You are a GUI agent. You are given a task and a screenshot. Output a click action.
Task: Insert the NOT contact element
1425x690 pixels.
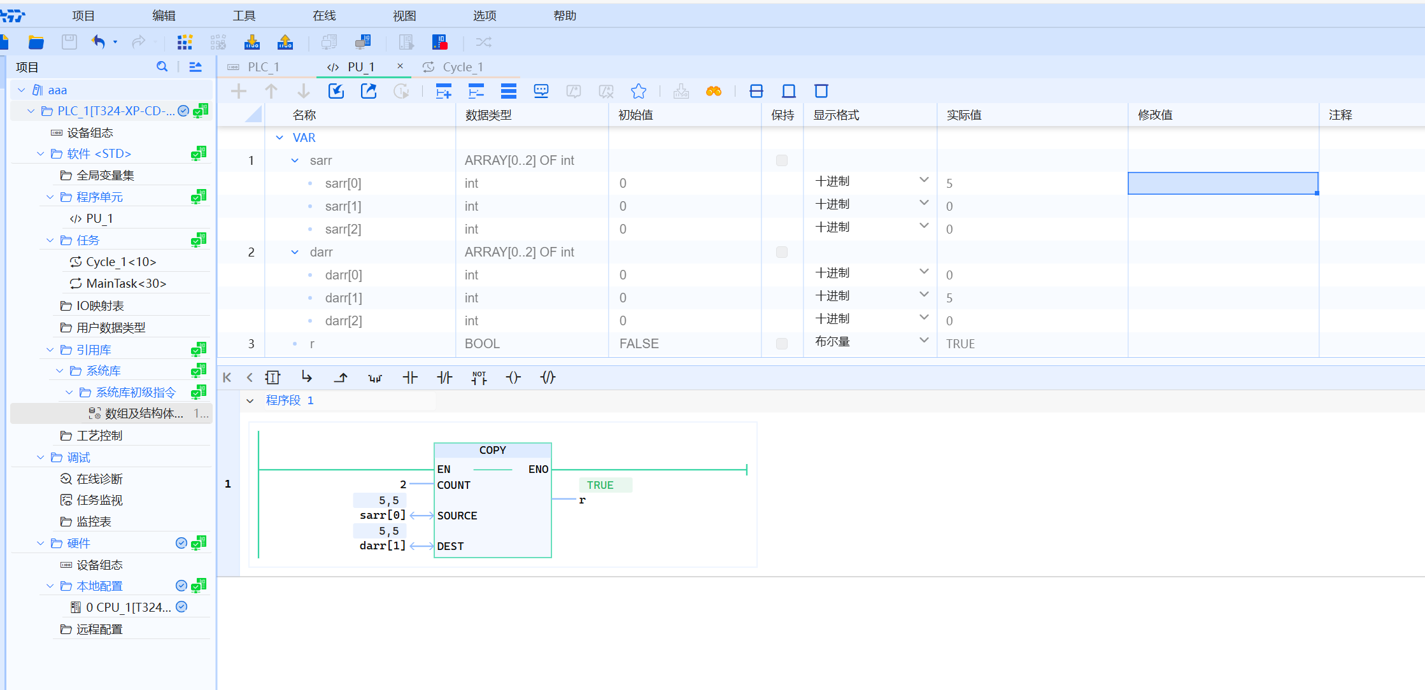coord(479,377)
